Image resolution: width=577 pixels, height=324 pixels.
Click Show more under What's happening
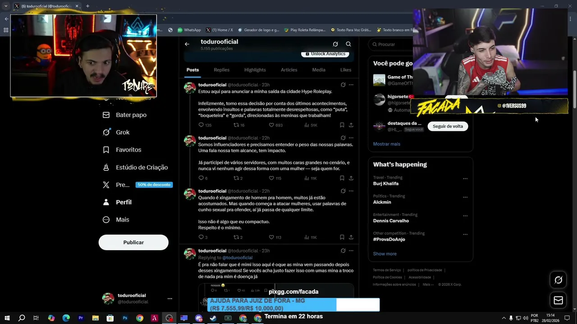(385, 254)
